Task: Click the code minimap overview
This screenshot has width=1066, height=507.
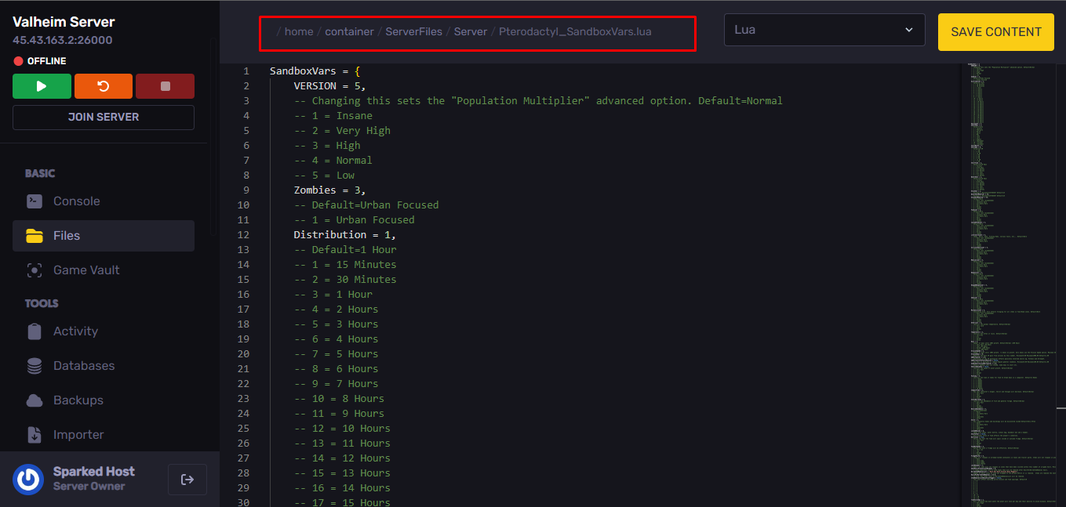Action: [x=1008, y=285]
